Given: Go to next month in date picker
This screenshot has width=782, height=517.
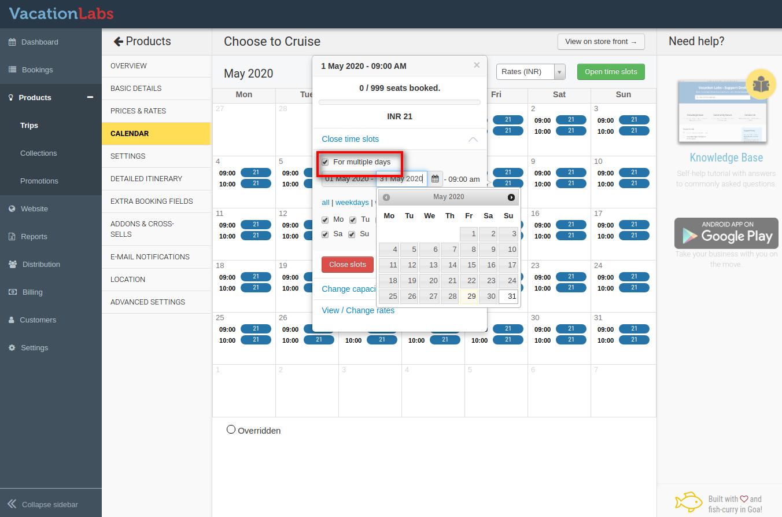Looking at the screenshot, I should 511,197.
